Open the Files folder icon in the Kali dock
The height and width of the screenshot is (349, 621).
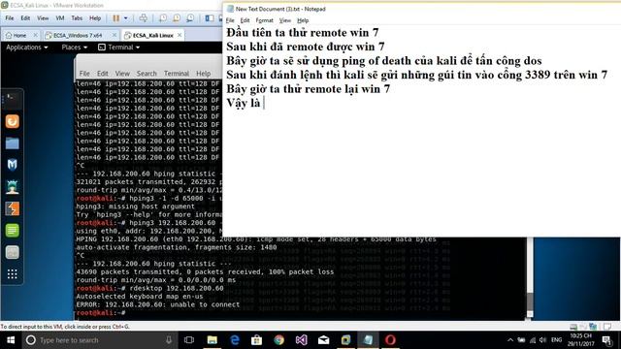pyautogui.click(x=12, y=143)
